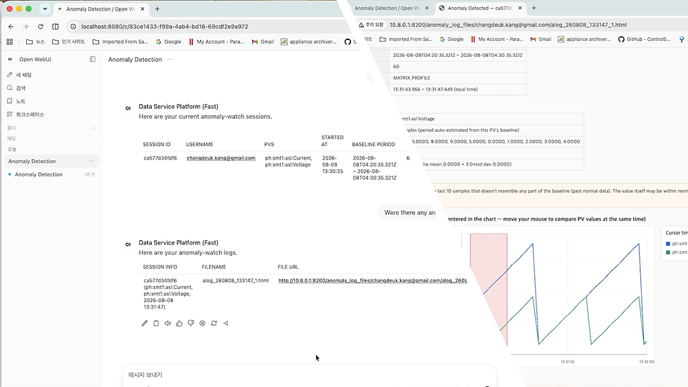688x387 pixels.
Task: Give the response a thumbs up
Action: tap(179, 323)
